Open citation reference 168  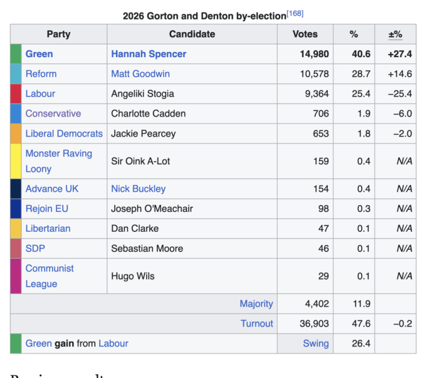coord(295,13)
